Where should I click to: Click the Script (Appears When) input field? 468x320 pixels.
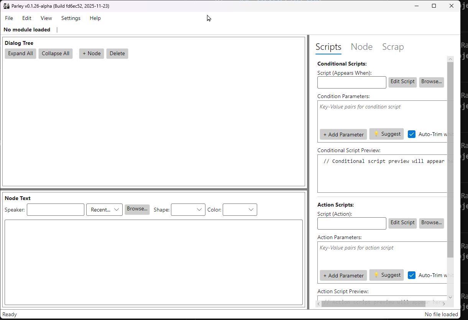click(352, 82)
